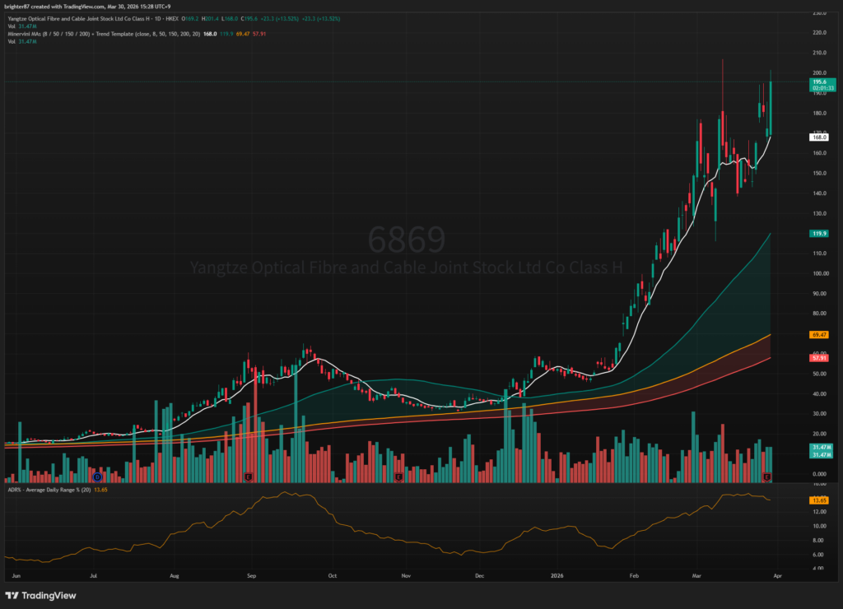Click the orange 13.65 ADR axis label
The height and width of the screenshot is (609, 843).
point(818,500)
